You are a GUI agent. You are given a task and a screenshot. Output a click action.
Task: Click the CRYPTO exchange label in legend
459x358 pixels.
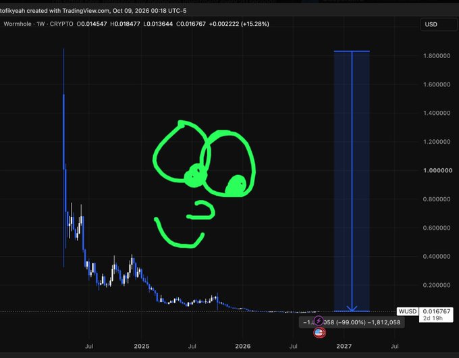tap(61, 24)
